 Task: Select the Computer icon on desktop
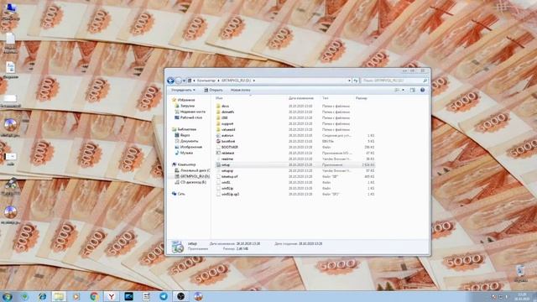[x=10, y=11]
